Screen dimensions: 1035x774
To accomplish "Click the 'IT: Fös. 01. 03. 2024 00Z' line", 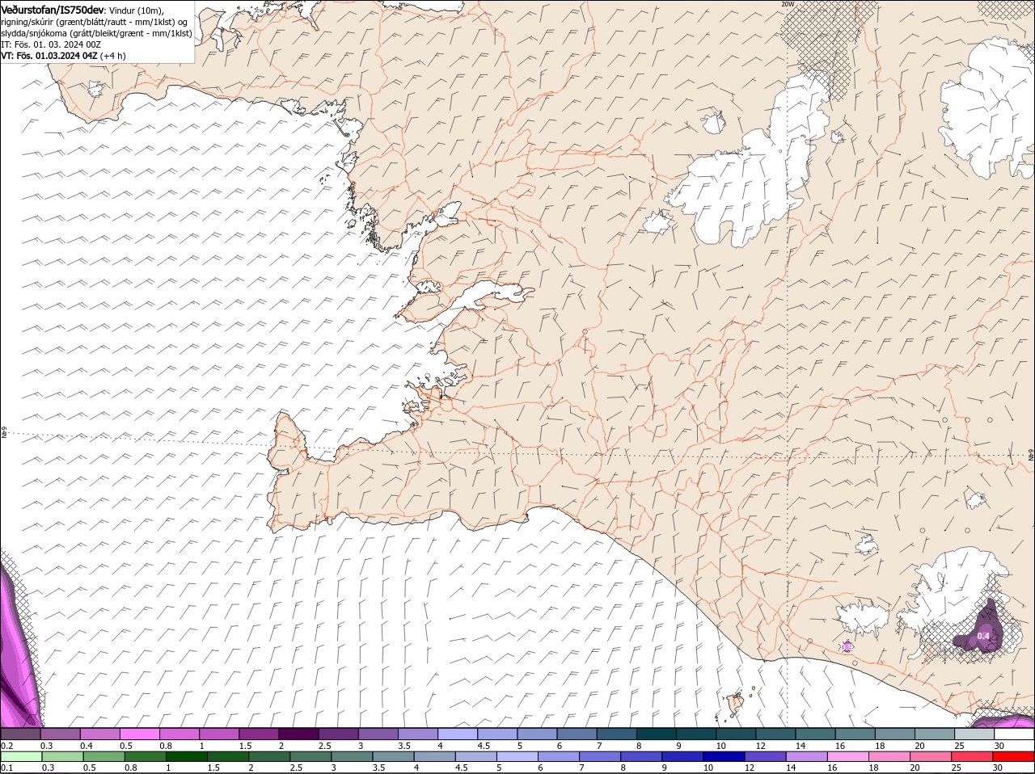I will click(x=51, y=44).
